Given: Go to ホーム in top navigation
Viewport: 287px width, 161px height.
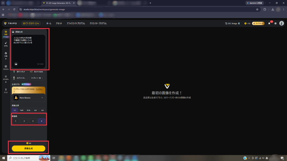Looking at the screenshot, I should pyautogui.click(x=49, y=23).
